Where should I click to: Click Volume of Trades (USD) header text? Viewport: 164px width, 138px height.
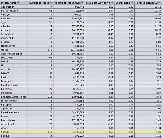[67, 3]
